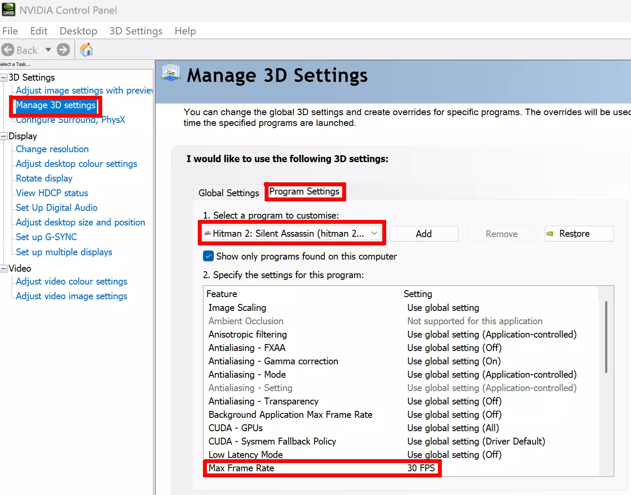The height and width of the screenshot is (495, 631).
Task: Switch to the Global Settings tab
Action: 228,193
